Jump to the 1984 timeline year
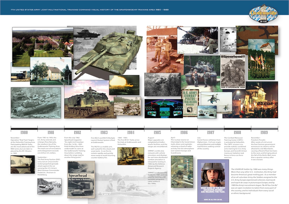This screenshot has width=289, height=204. click(131, 132)
